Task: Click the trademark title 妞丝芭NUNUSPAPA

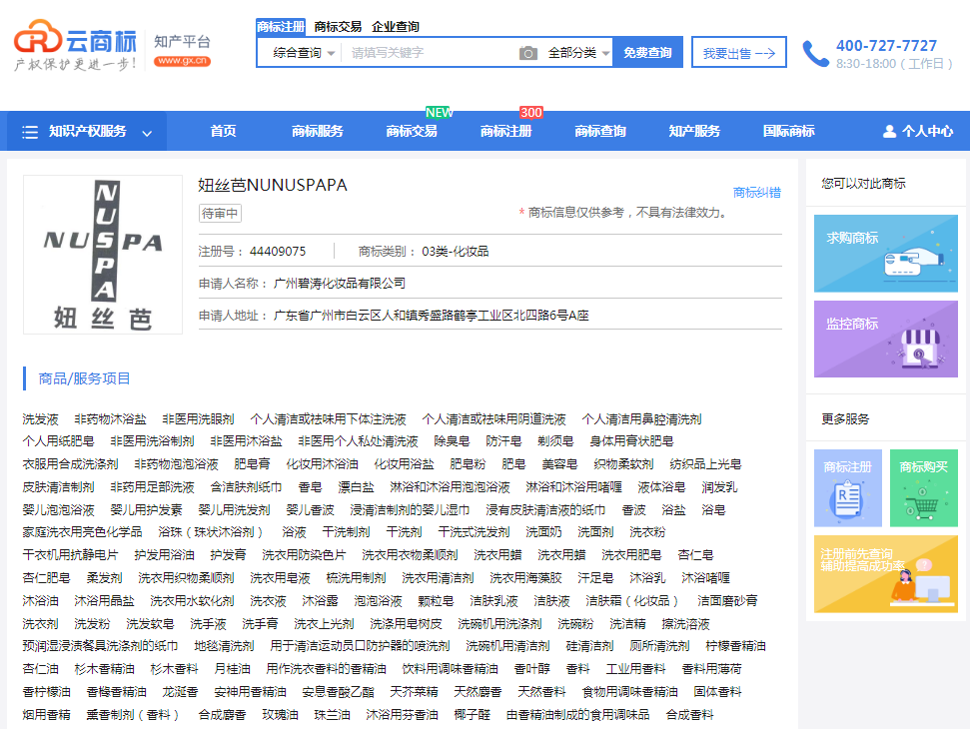Action: click(x=273, y=185)
